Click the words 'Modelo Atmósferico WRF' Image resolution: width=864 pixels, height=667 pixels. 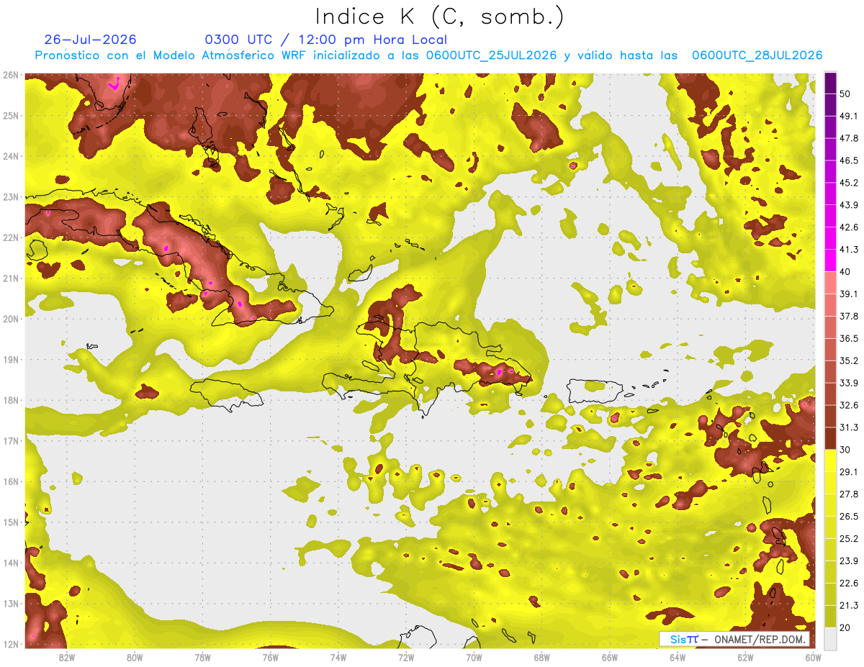point(229,55)
